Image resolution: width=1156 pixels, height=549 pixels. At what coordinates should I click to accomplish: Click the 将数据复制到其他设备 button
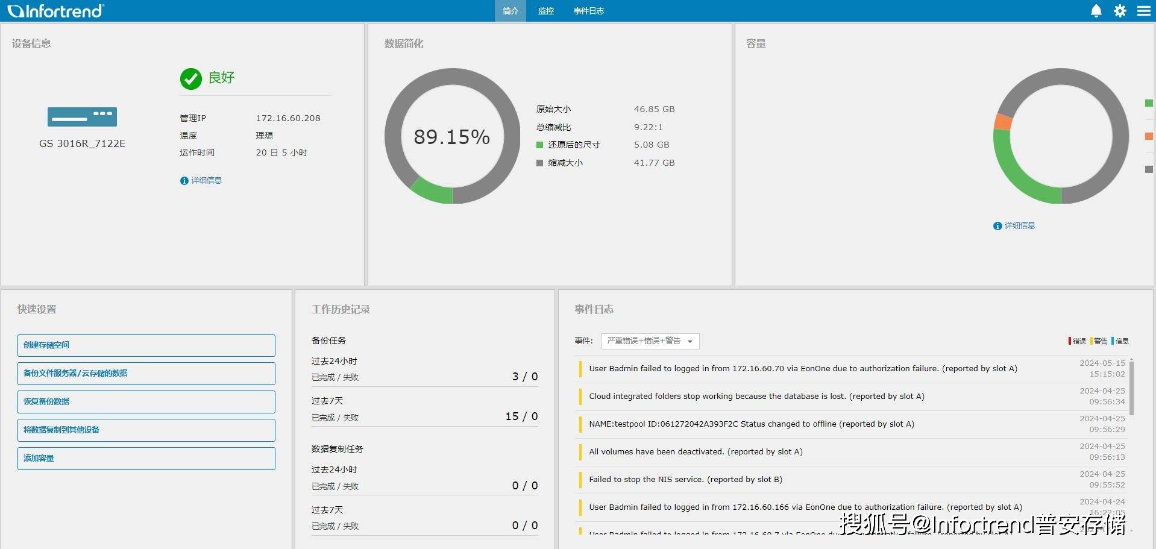146,430
